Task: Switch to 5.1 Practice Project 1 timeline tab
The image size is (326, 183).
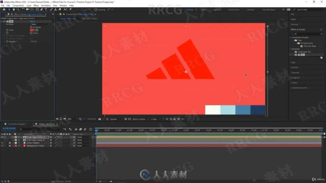Action: coord(17,124)
